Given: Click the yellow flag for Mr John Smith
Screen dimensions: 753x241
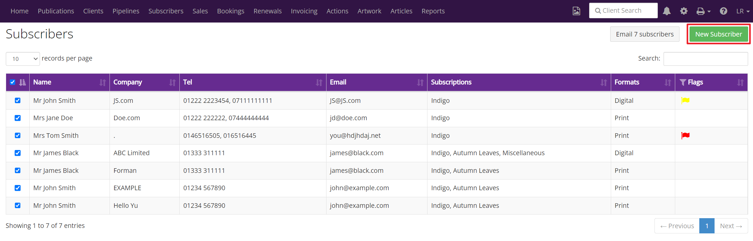Looking at the screenshot, I should click(685, 100).
